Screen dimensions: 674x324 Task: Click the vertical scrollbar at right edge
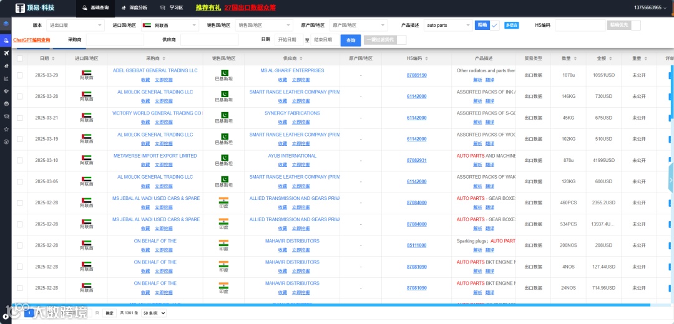[672, 90]
